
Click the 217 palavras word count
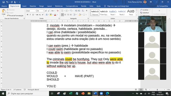(x=17, y=90)
